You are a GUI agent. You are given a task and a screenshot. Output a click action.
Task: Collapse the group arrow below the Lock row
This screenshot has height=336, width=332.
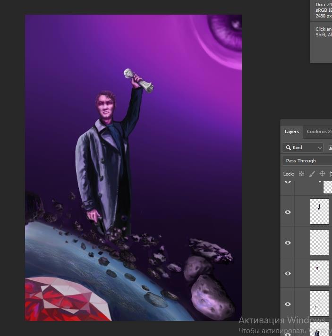click(x=320, y=182)
